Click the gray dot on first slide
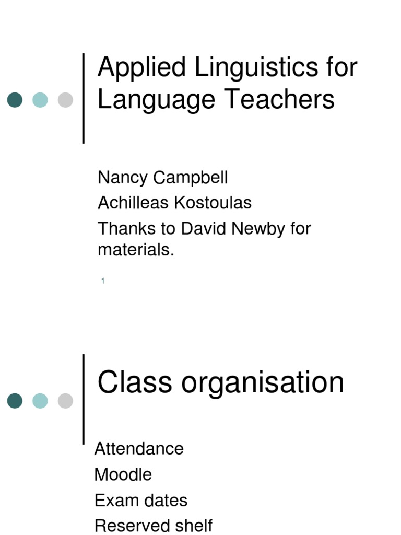Screen dimensions: 401x535 pyautogui.click(x=65, y=100)
